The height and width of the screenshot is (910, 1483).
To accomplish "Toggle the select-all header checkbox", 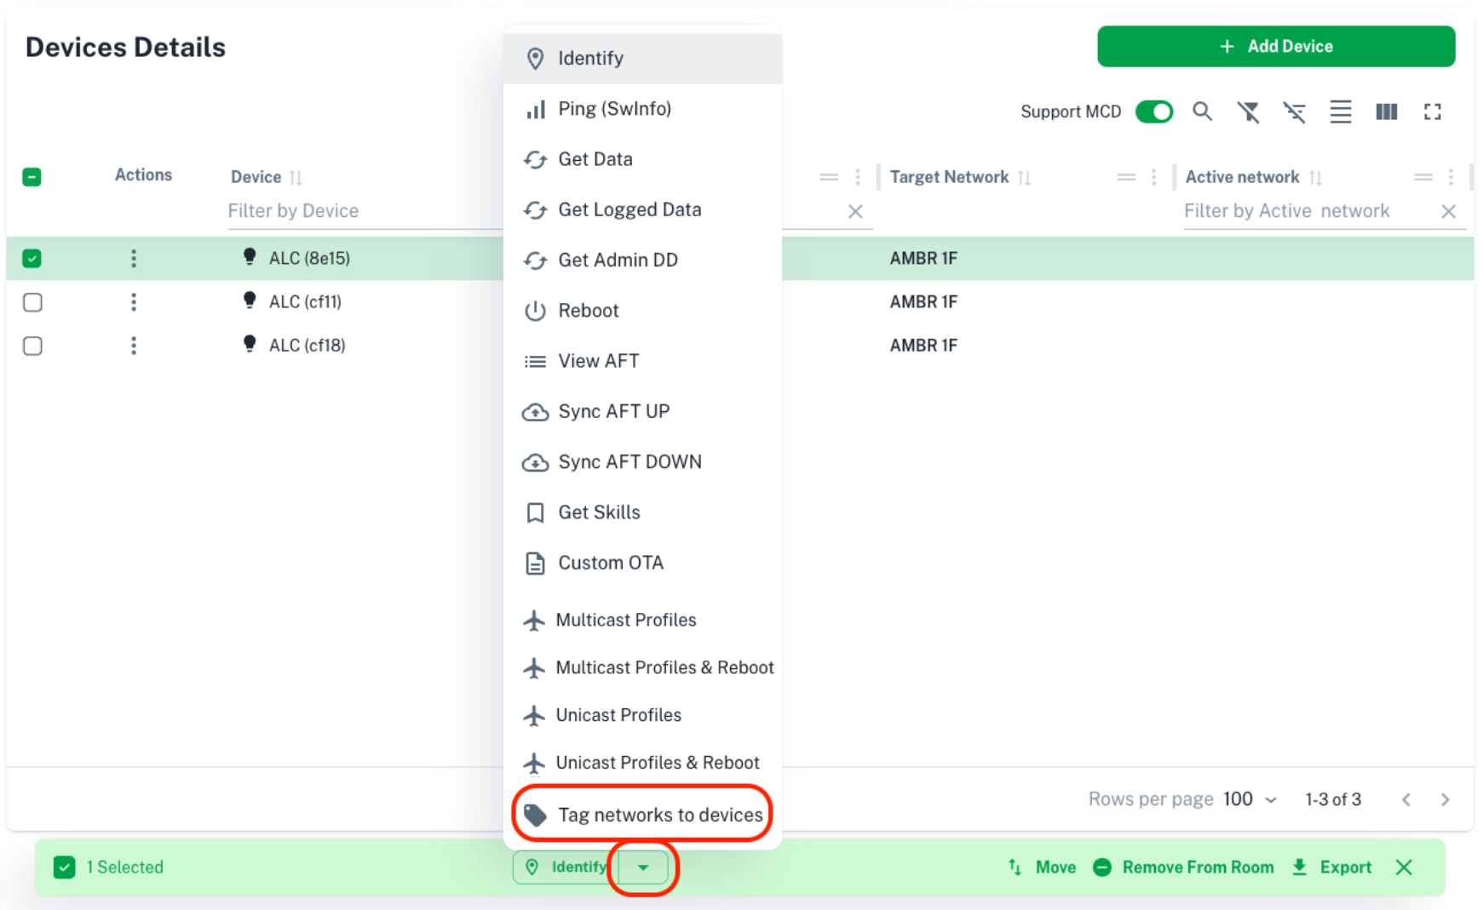I will (x=32, y=177).
